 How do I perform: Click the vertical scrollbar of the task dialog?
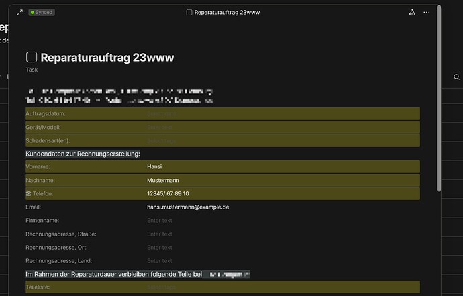pos(439,99)
